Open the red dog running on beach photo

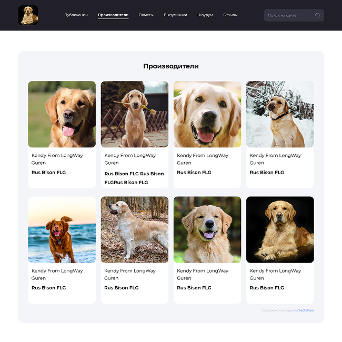coord(62,229)
